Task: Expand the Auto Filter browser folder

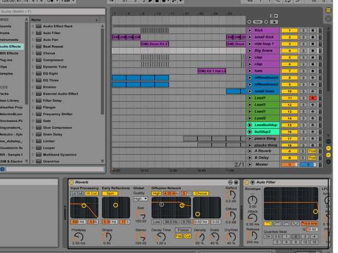Action: point(33,33)
